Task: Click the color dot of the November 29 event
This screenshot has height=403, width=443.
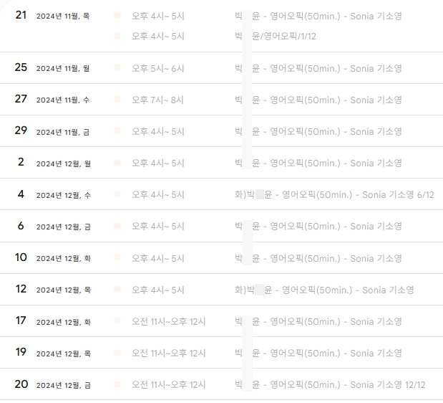Action: click(117, 131)
